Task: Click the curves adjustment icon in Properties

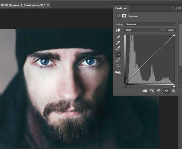Action: (x=118, y=16)
